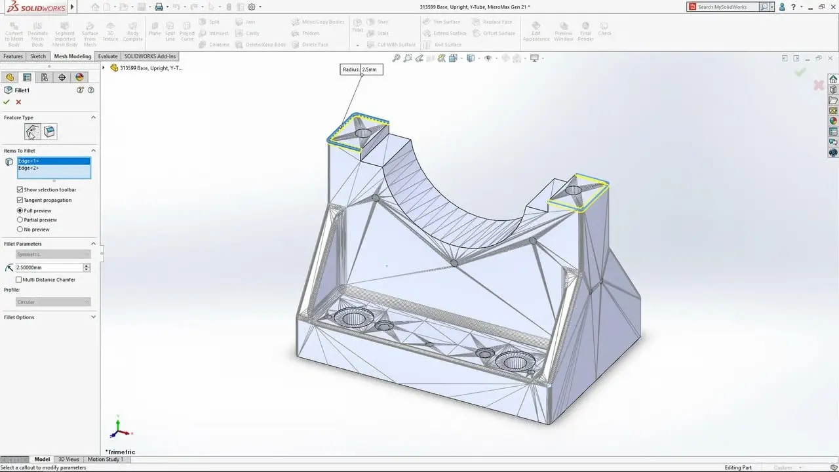839x472 pixels.
Task: Open the SOLIDWORKS Resources home pane
Action: tap(833, 79)
